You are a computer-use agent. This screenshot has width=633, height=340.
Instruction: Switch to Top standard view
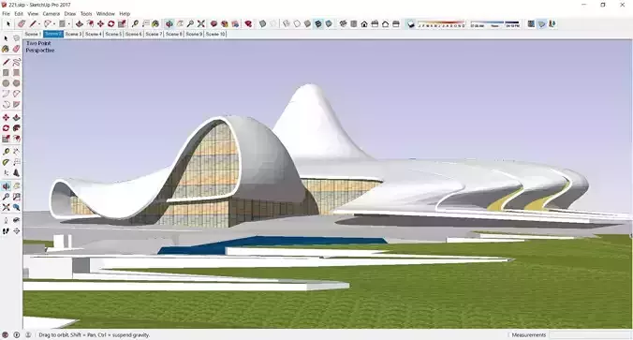(354, 24)
